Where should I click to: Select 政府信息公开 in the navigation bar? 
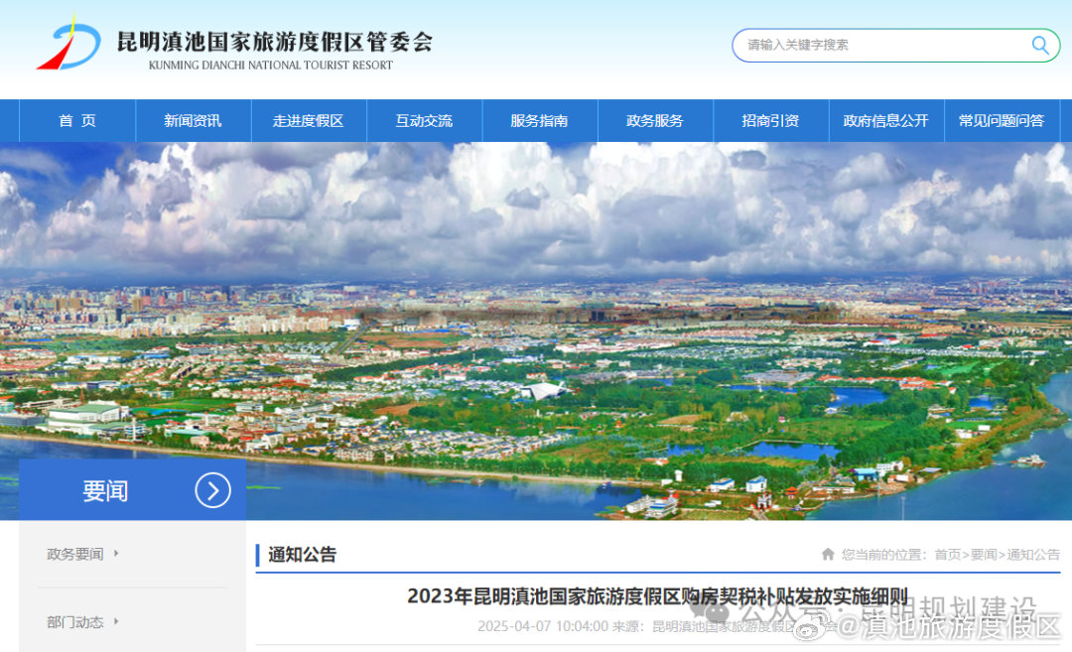(x=885, y=121)
